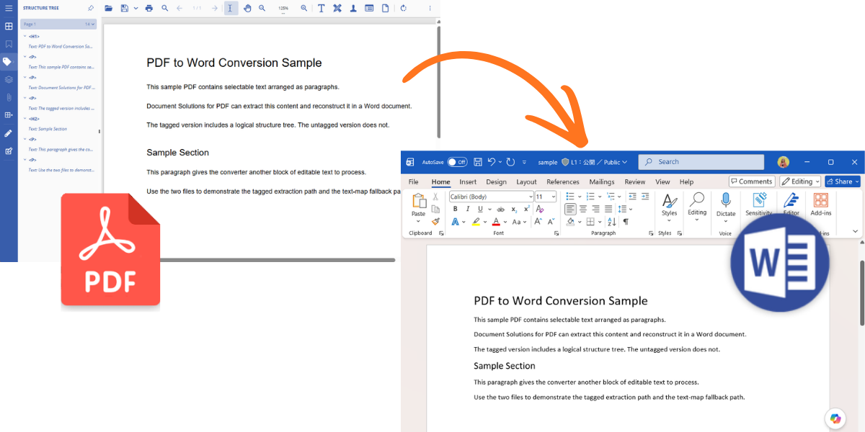
Task: Print the PDF using the printer icon
Action: (x=149, y=8)
